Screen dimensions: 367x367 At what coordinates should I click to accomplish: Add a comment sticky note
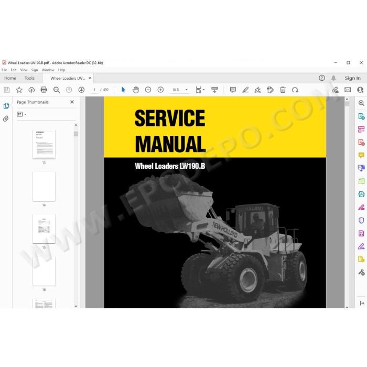tap(233, 90)
